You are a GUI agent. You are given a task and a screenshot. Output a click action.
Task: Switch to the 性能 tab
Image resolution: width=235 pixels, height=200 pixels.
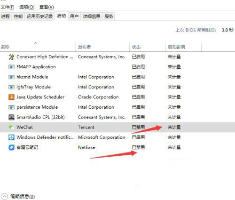[18, 16]
